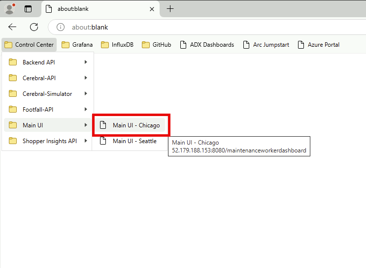Viewport: 366px width, 268px height.
Task: Click the arrow beside Cerebral-API
Action: click(86, 78)
